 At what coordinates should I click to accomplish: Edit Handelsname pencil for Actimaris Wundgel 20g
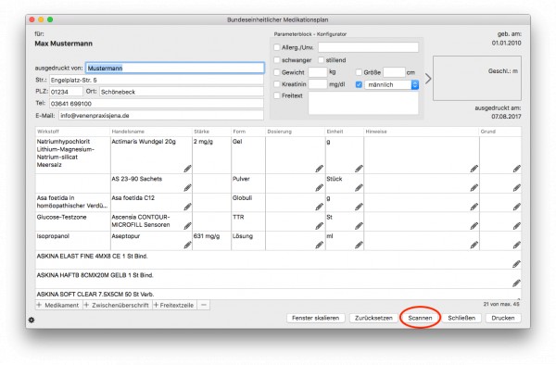(187, 169)
